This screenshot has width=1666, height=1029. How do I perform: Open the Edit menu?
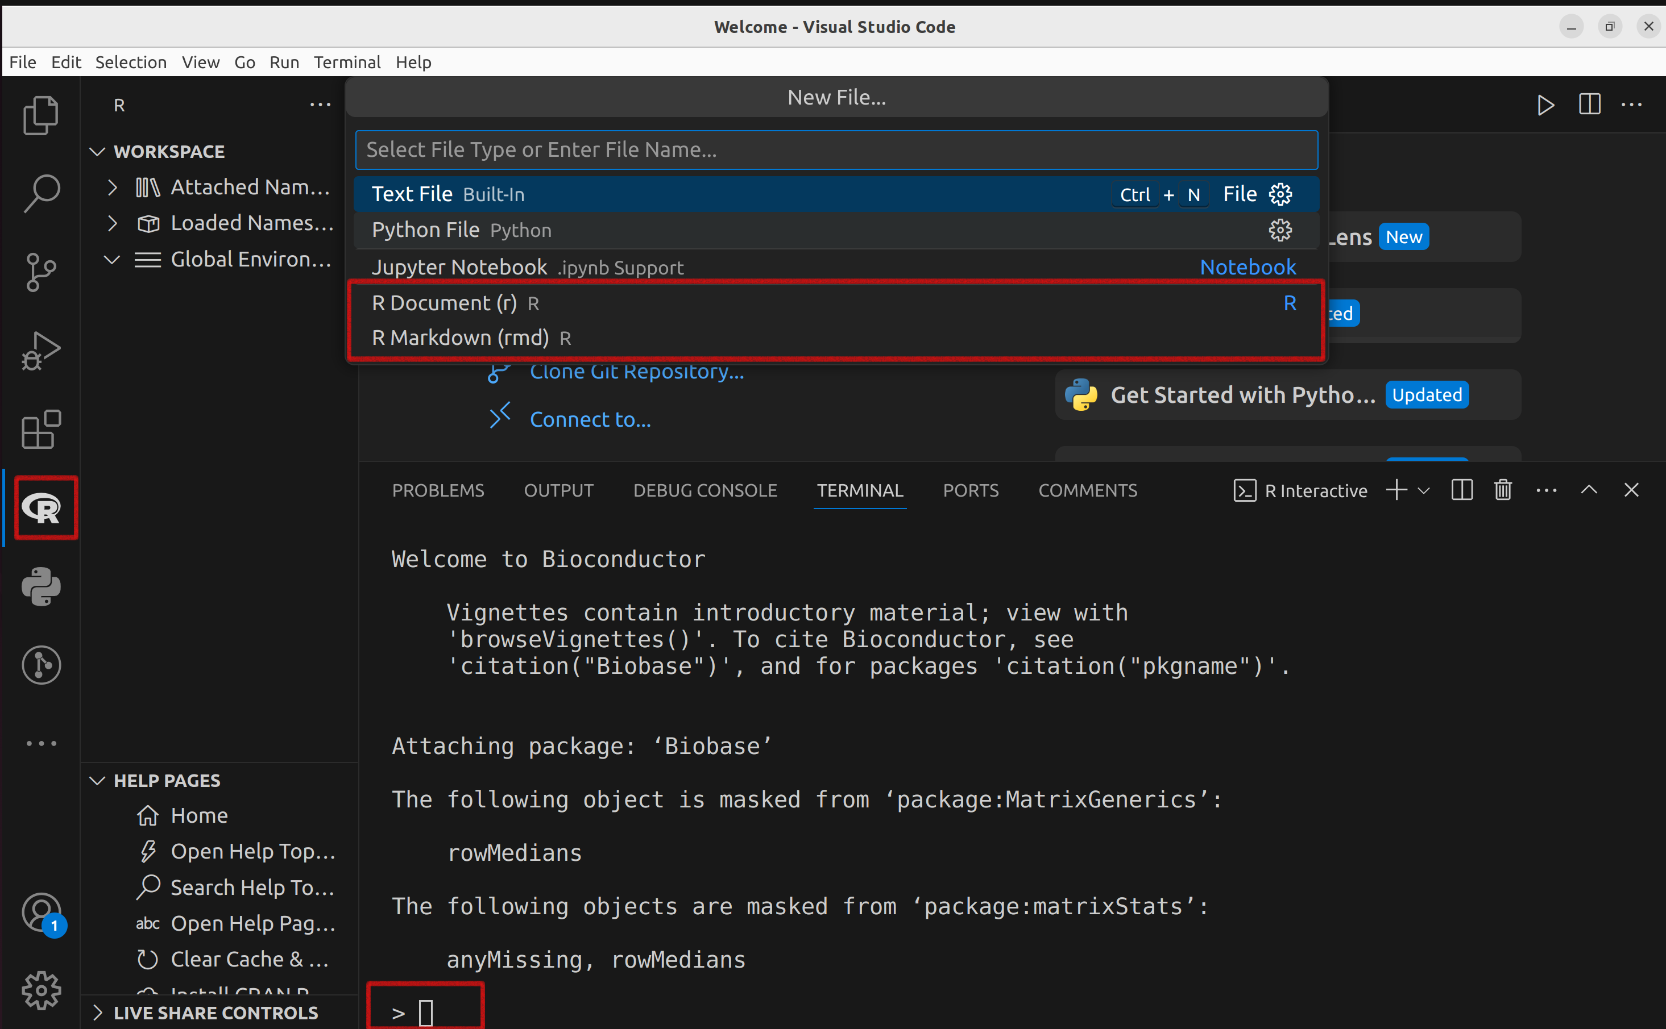tap(66, 62)
